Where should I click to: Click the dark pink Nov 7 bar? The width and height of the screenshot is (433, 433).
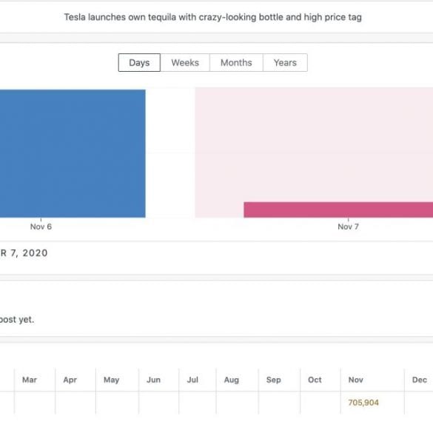click(338, 210)
